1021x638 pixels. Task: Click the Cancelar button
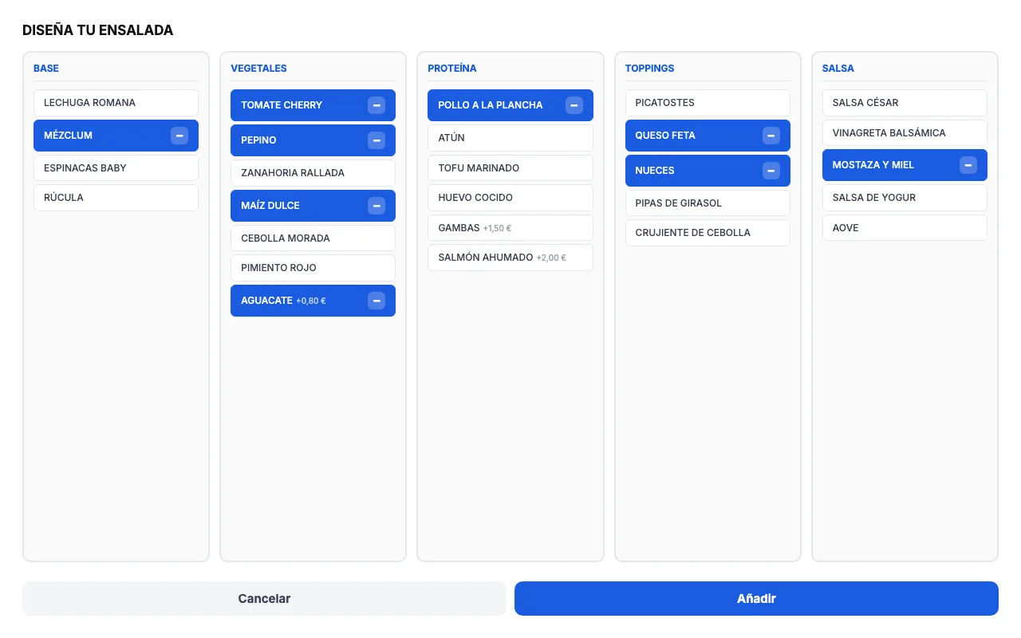tap(264, 599)
